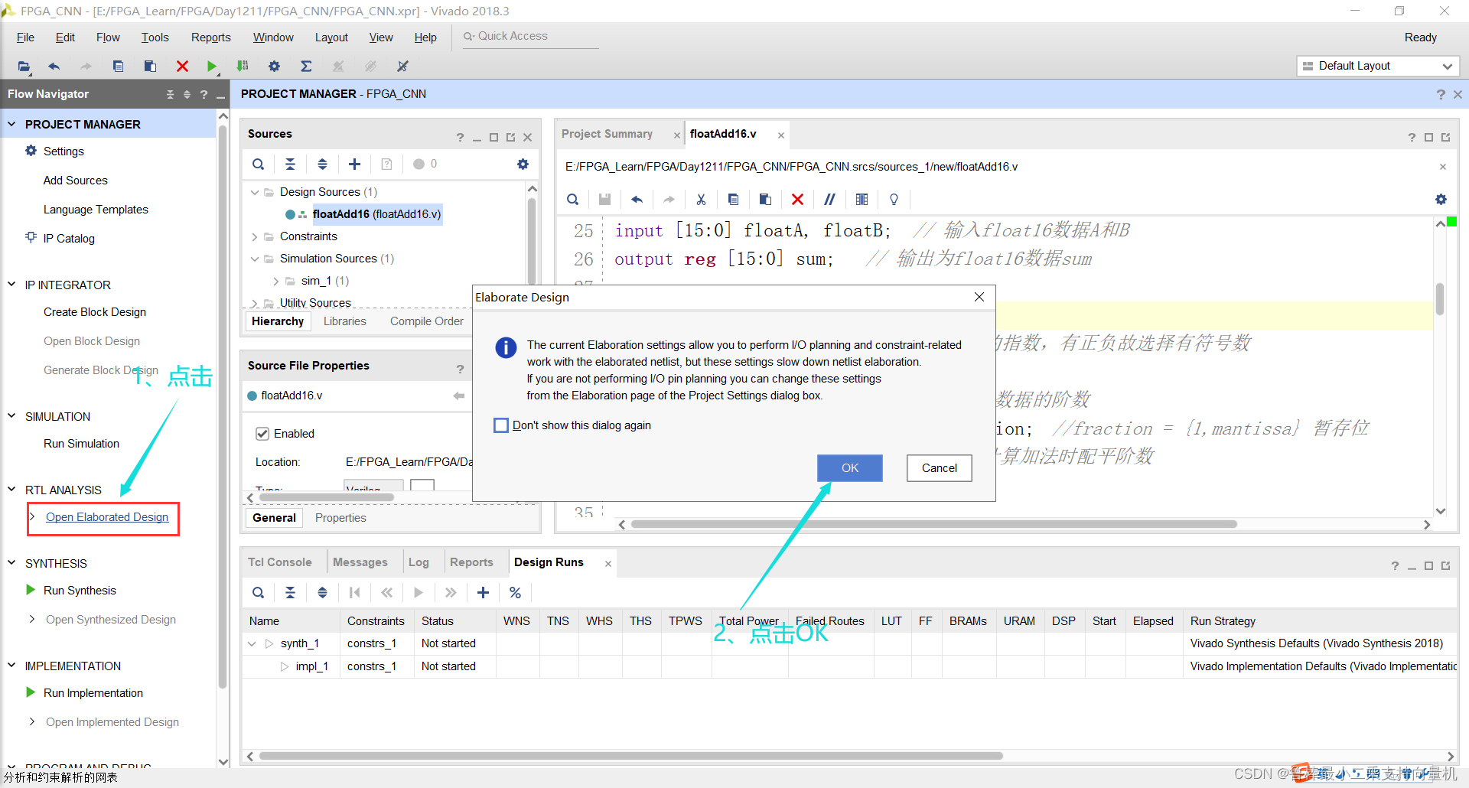Click the Open Project toolbar icon
This screenshot has height=788, width=1469.
(24, 67)
